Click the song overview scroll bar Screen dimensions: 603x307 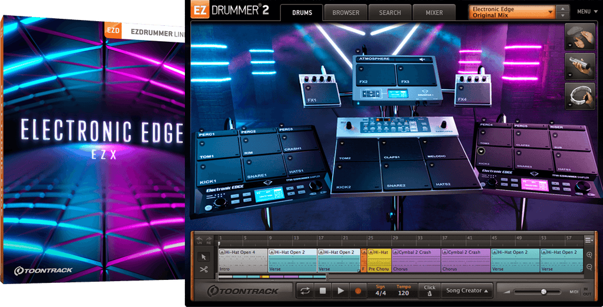(272, 276)
